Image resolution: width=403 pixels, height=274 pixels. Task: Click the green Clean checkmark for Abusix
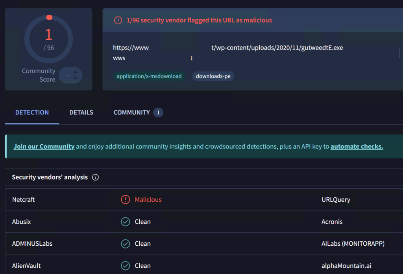pos(125,222)
